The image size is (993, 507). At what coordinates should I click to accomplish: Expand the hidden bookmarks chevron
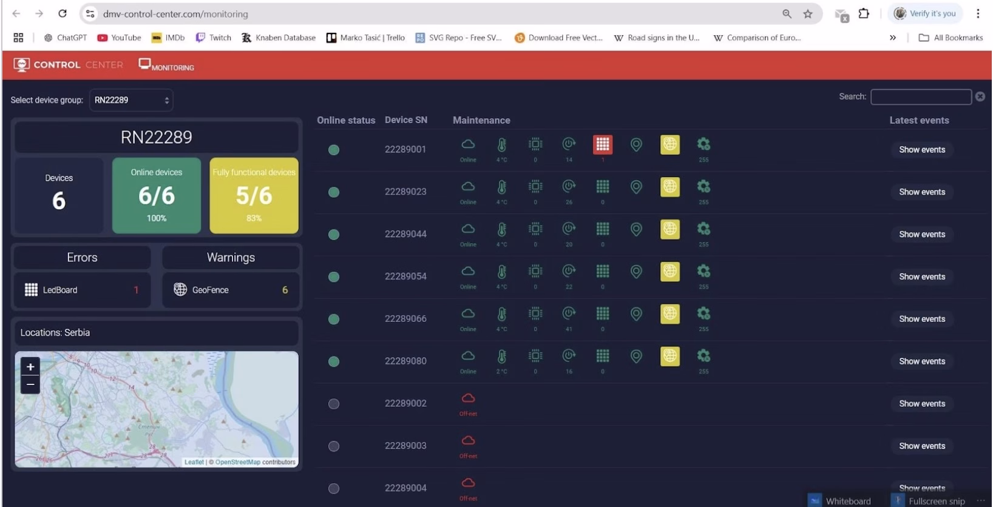coord(892,38)
